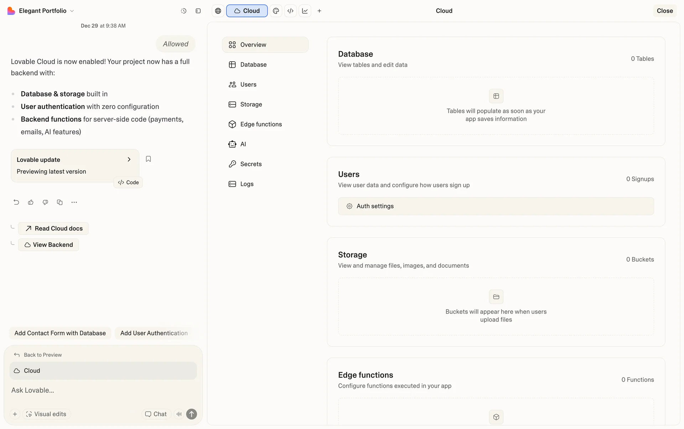
Task: Open the code editor icon
Action: pyautogui.click(x=290, y=11)
